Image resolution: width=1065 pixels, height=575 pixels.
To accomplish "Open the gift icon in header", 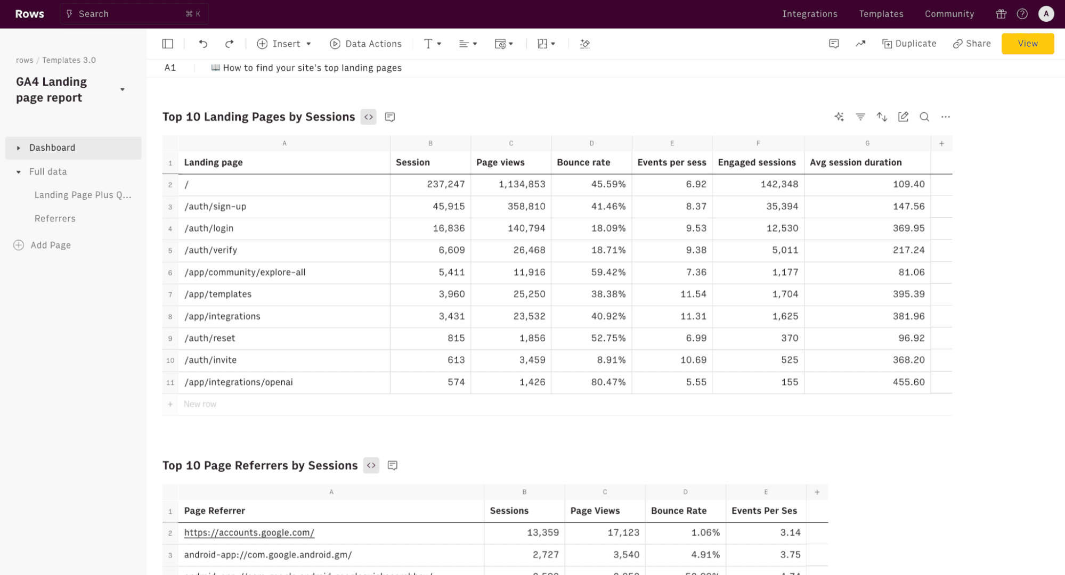I will click(1001, 14).
